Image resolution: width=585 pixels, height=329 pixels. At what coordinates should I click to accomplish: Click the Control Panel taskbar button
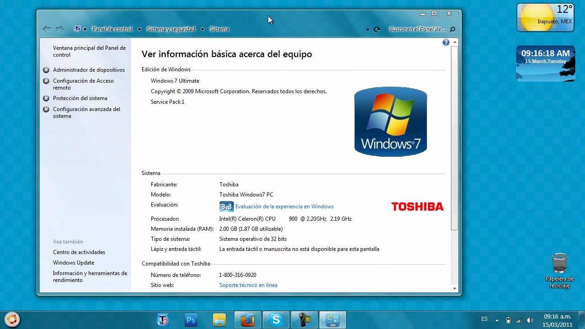click(333, 320)
